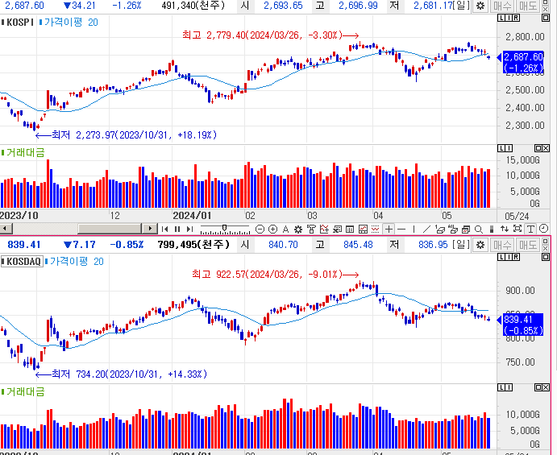This screenshot has width=557, height=455.
Task: Toggle the R axis button on KOSDAQ chart
Action: point(516,257)
